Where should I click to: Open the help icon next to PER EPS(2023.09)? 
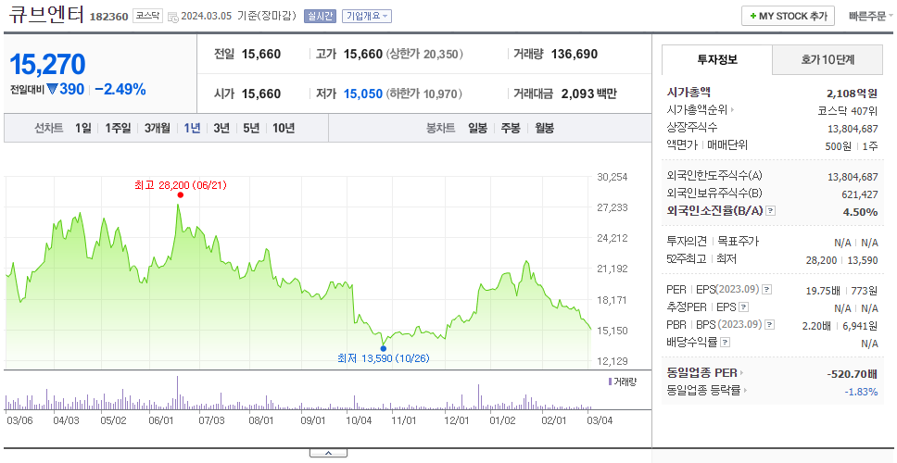pyautogui.click(x=767, y=290)
